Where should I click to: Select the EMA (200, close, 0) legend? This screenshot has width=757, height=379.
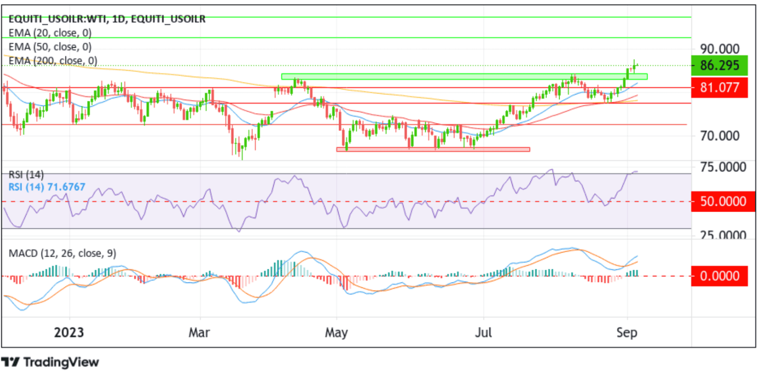point(53,61)
